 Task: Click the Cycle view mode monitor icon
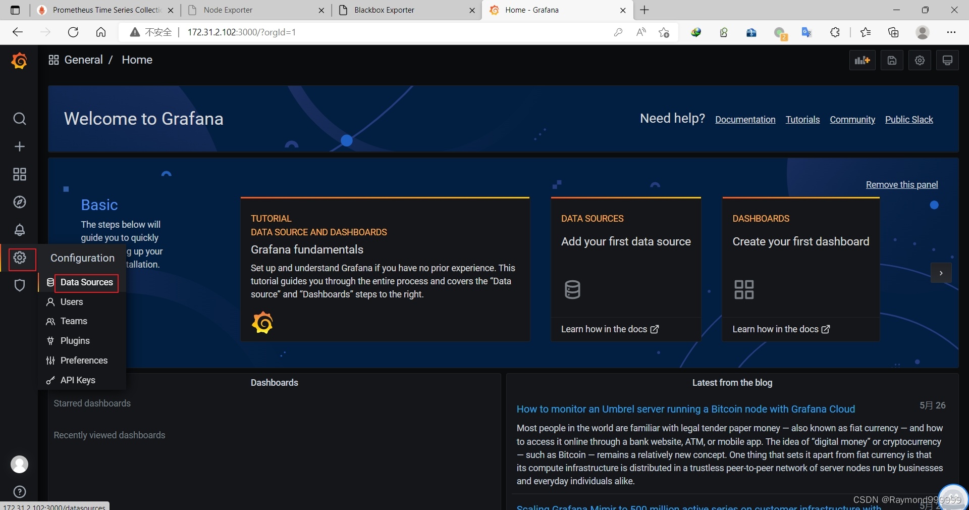click(947, 61)
